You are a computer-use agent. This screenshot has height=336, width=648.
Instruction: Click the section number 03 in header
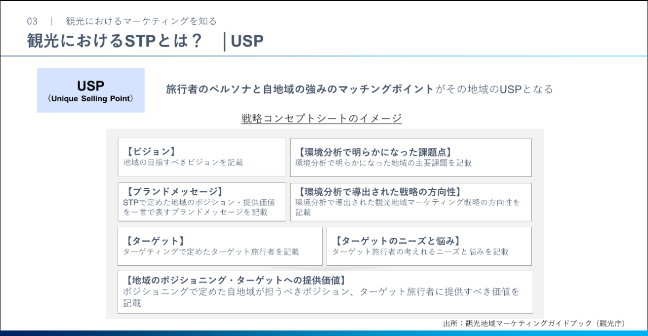(31, 21)
